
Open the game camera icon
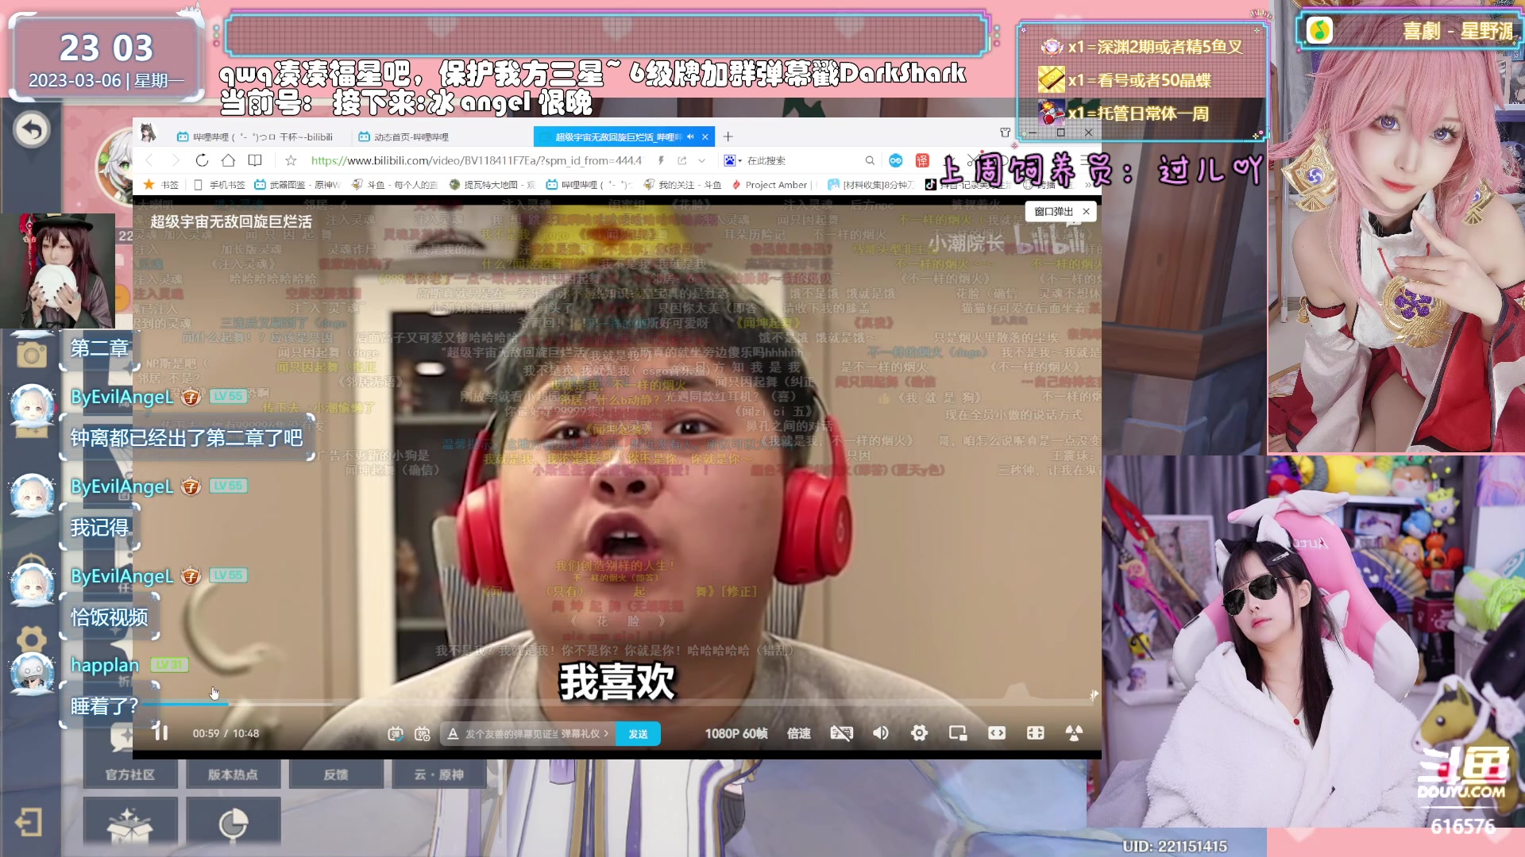[32, 355]
